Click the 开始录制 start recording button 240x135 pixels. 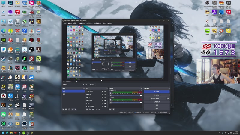click(157, 95)
